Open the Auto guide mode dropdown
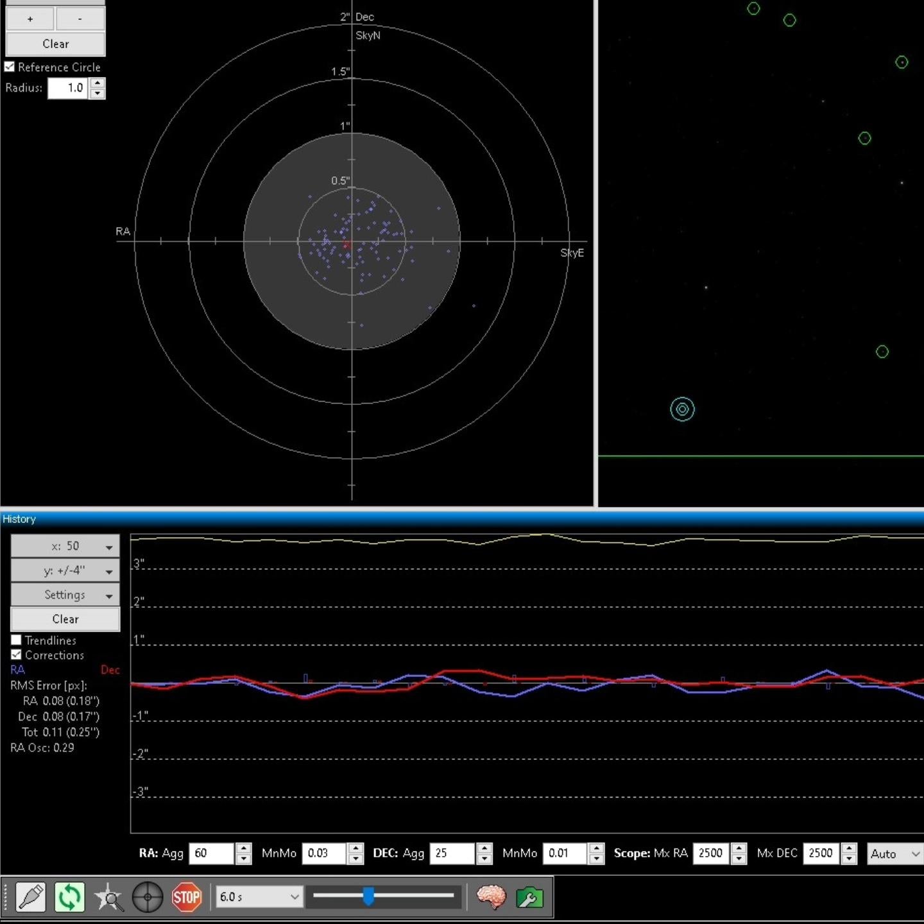924x924 pixels. click(895, 853)
